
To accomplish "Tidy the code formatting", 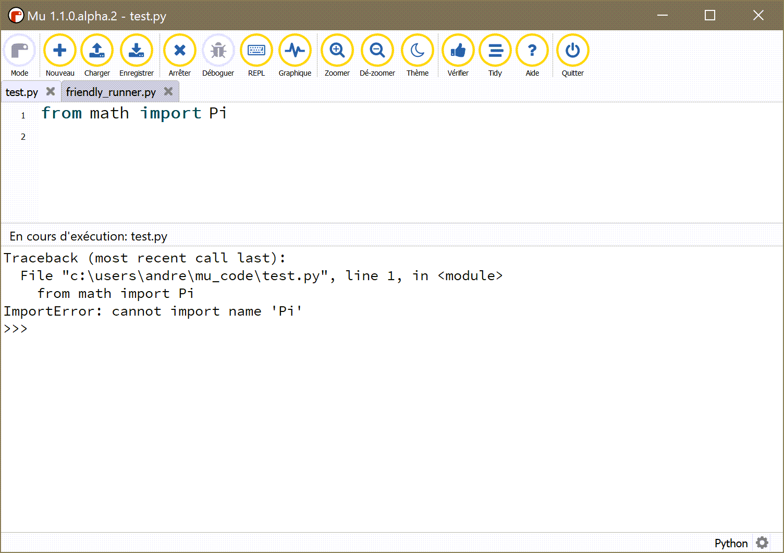I will [x=495, y=56].
